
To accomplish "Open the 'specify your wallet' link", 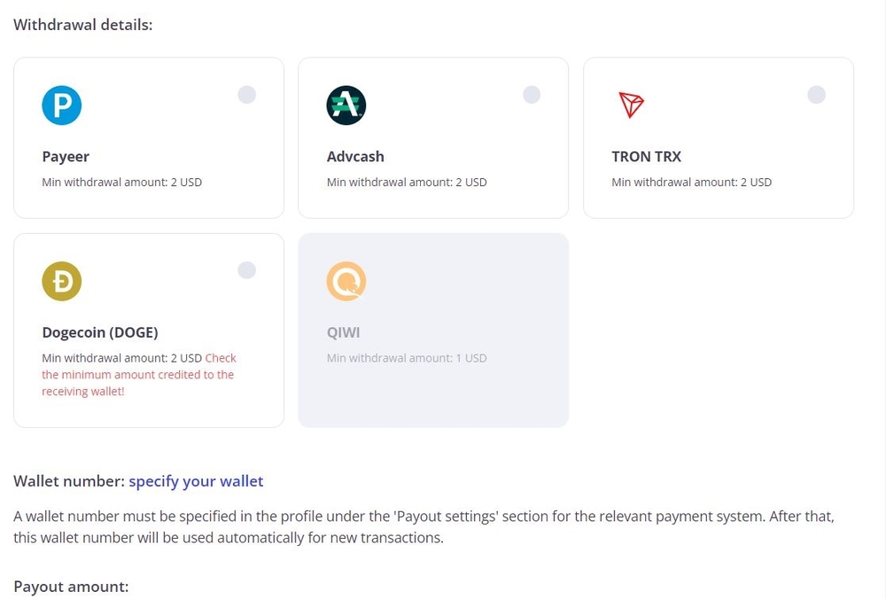I will pyautogui.click(x=196, y=481).
